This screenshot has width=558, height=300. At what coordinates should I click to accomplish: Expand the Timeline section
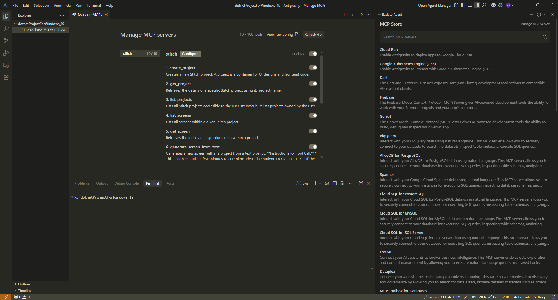[25, 291]
